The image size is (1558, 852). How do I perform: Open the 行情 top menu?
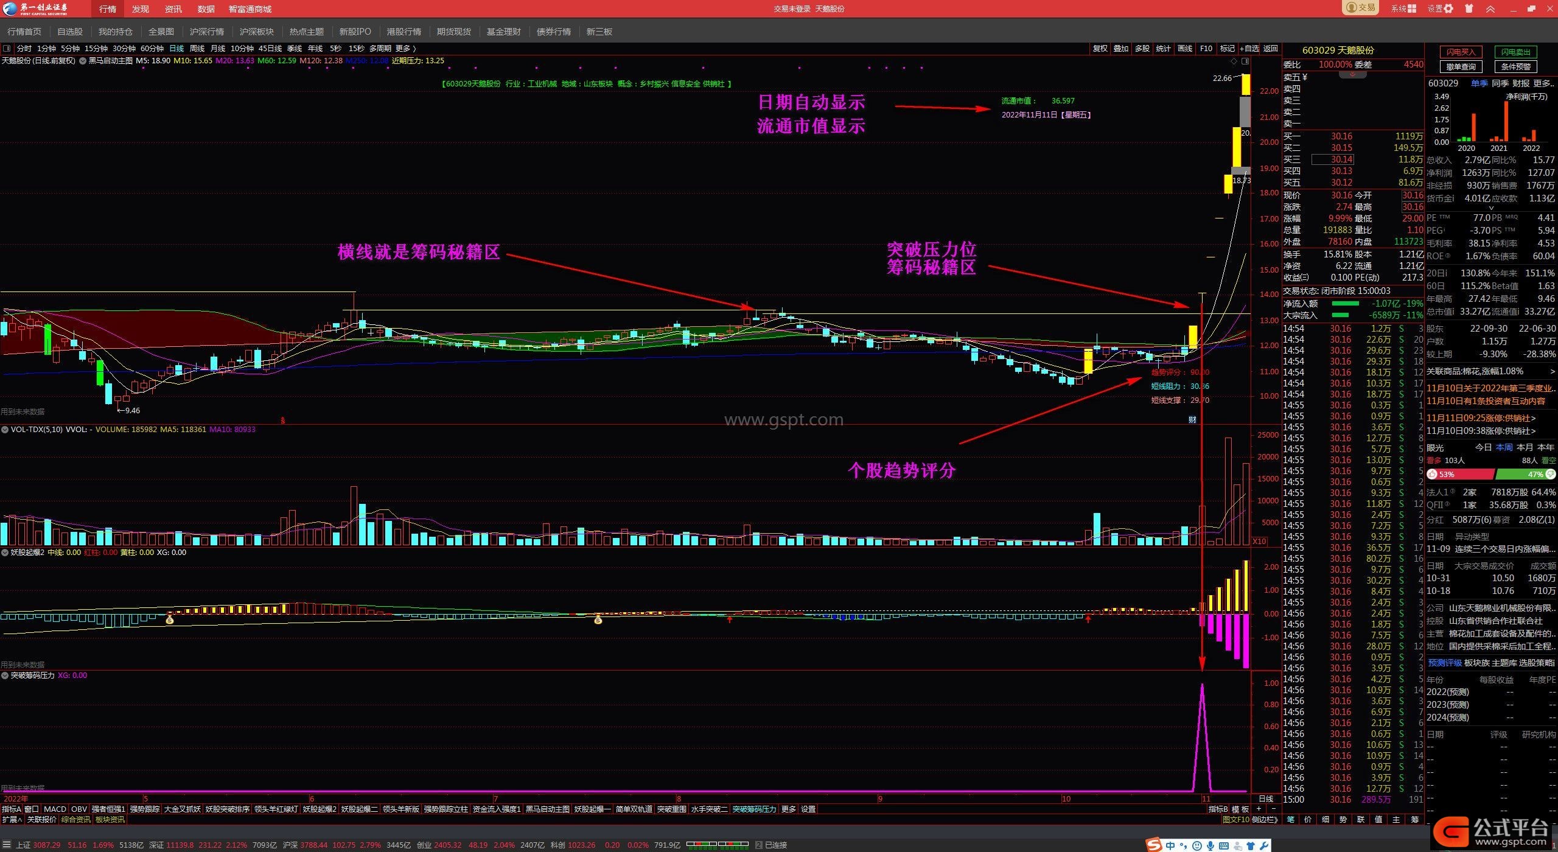[108, 9]
